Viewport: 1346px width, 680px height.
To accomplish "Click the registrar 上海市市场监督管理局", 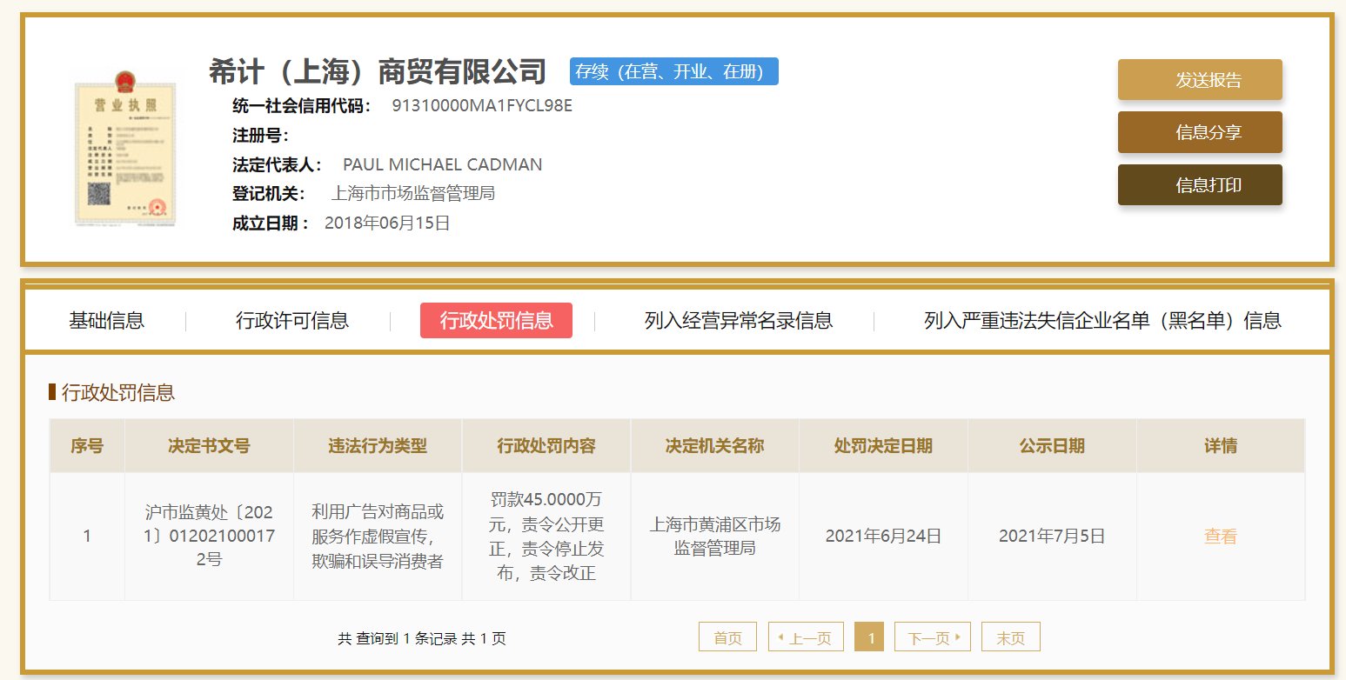I will (x=413, y=193).
